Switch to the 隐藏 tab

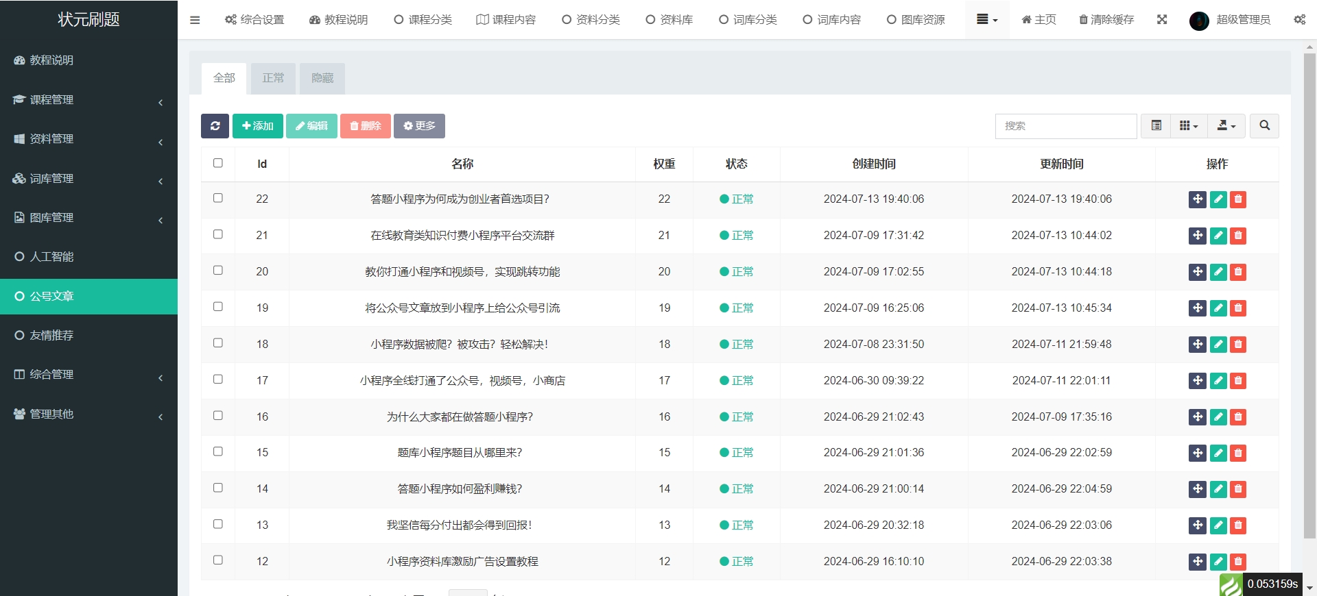coord(322,79)
